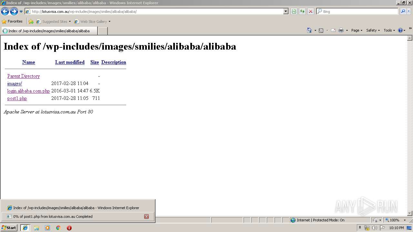Sort listing by Last modified column
The image size is (413, 232).
coord(70,62)
